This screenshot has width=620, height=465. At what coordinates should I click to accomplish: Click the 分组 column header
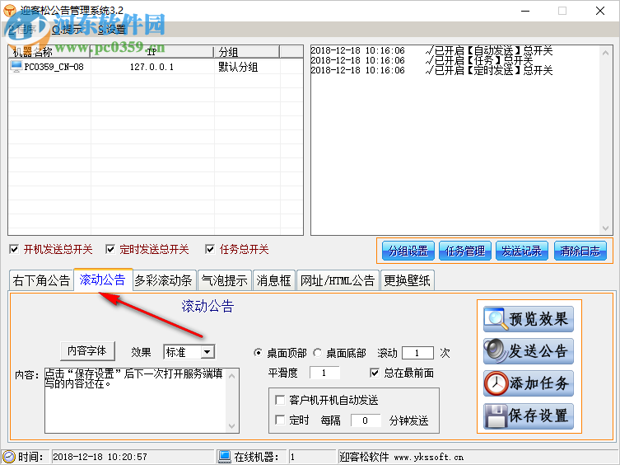pyautogui.click(x=247, y=51)
